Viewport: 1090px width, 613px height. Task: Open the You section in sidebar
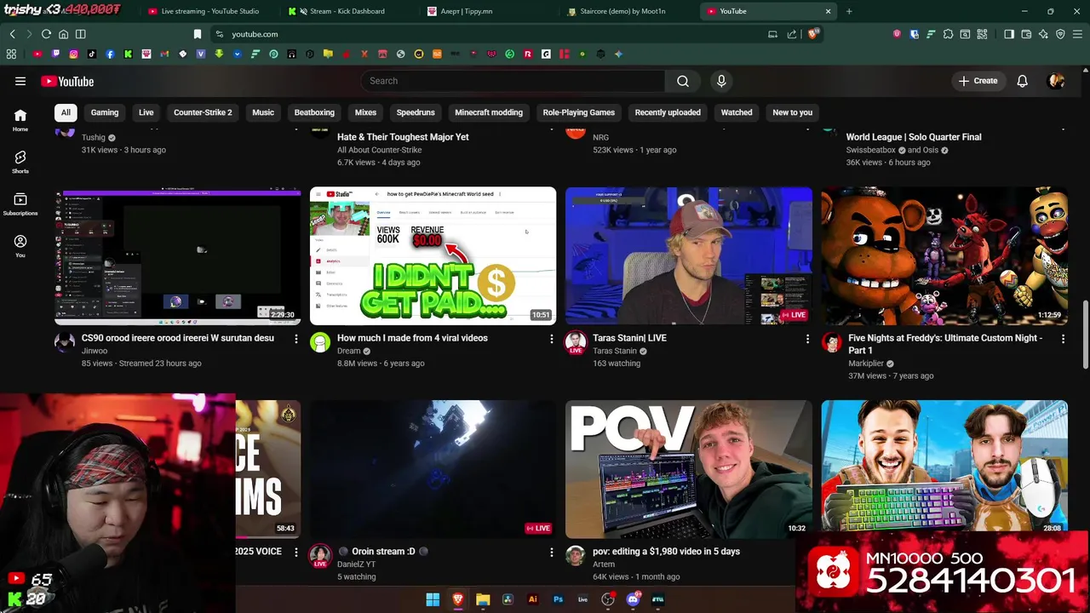click(x=20, y=246)
